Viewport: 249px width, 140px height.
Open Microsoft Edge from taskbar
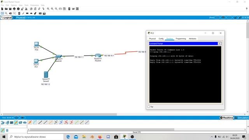(x=68, y=136)
